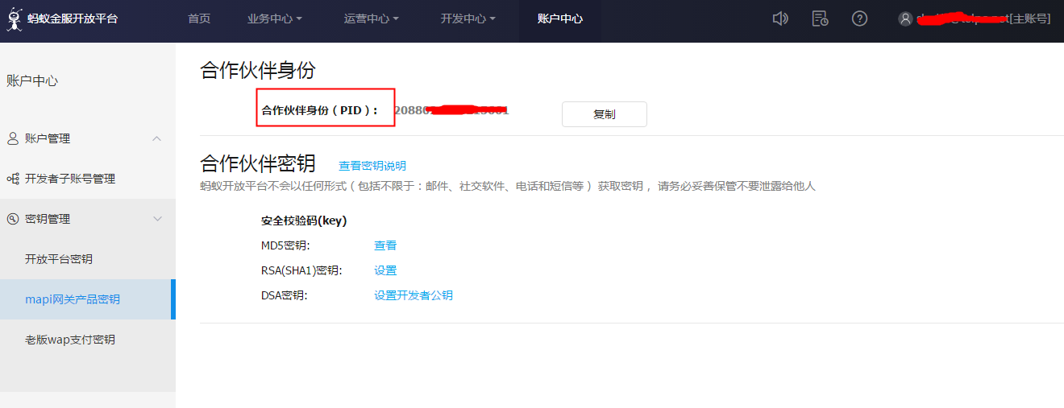Click the RSA(SHA1)密钥 label
The image size is (1064, 408).
(x=301, y=270)
